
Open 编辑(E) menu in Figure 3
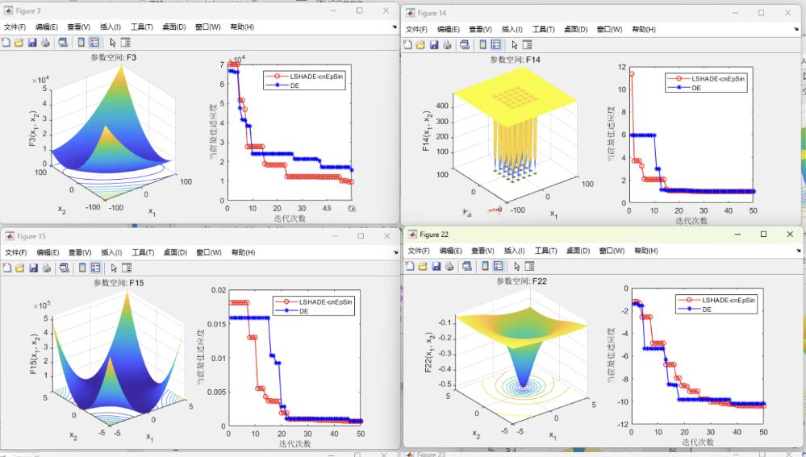[47, 27]
